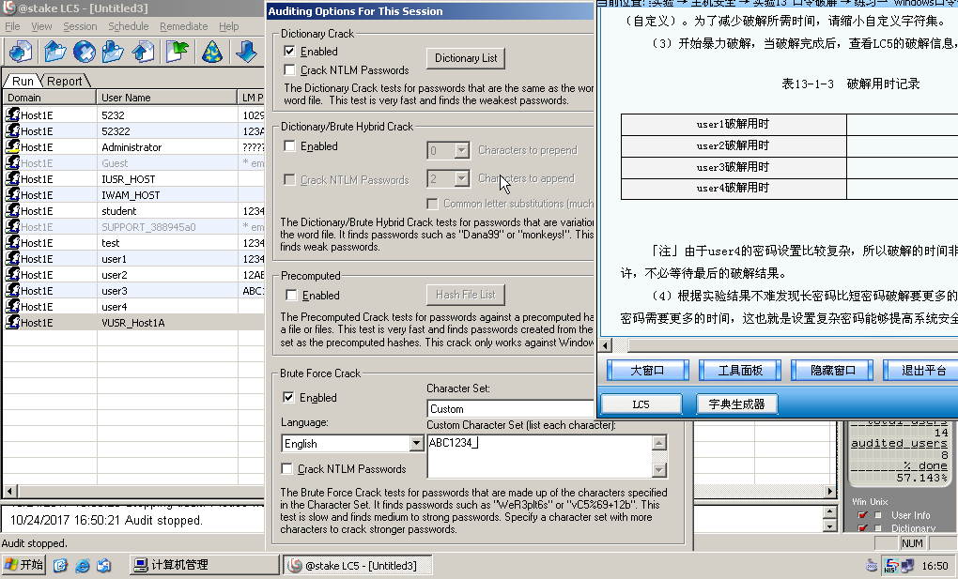Toggle the Unix checkbox for User Info
Screen dimensions: 958x579
click(x=878, y=515)
